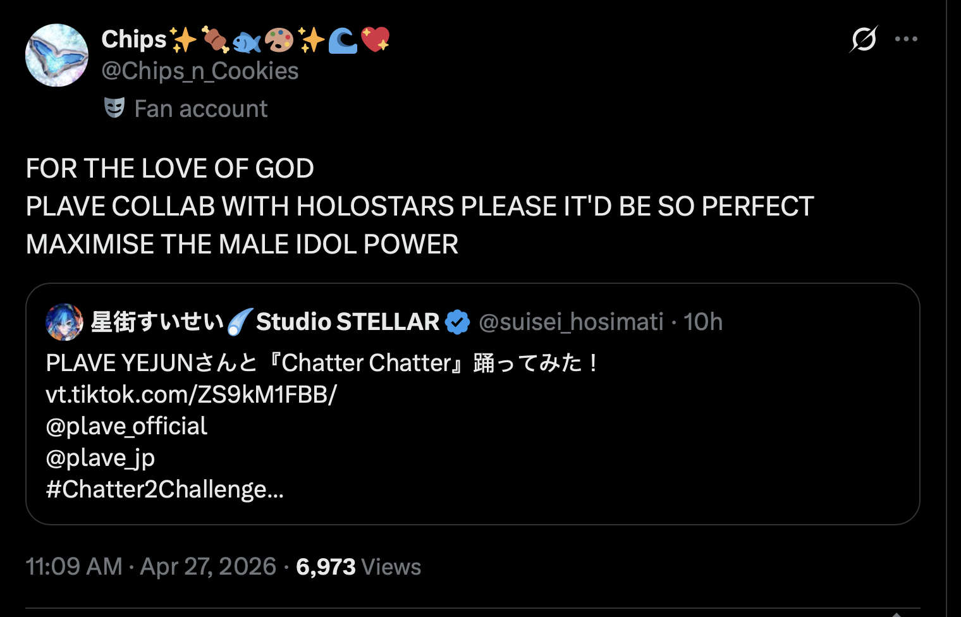The image size is (961, 617).
Task: Click the Fan account mask icon
Action: coord(114,108)
